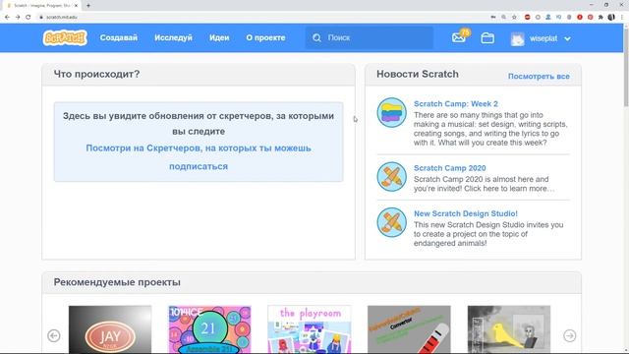Click the site lock icon in address bar
This screenshot has width=629, height=354.
click(x=41, y=18)
